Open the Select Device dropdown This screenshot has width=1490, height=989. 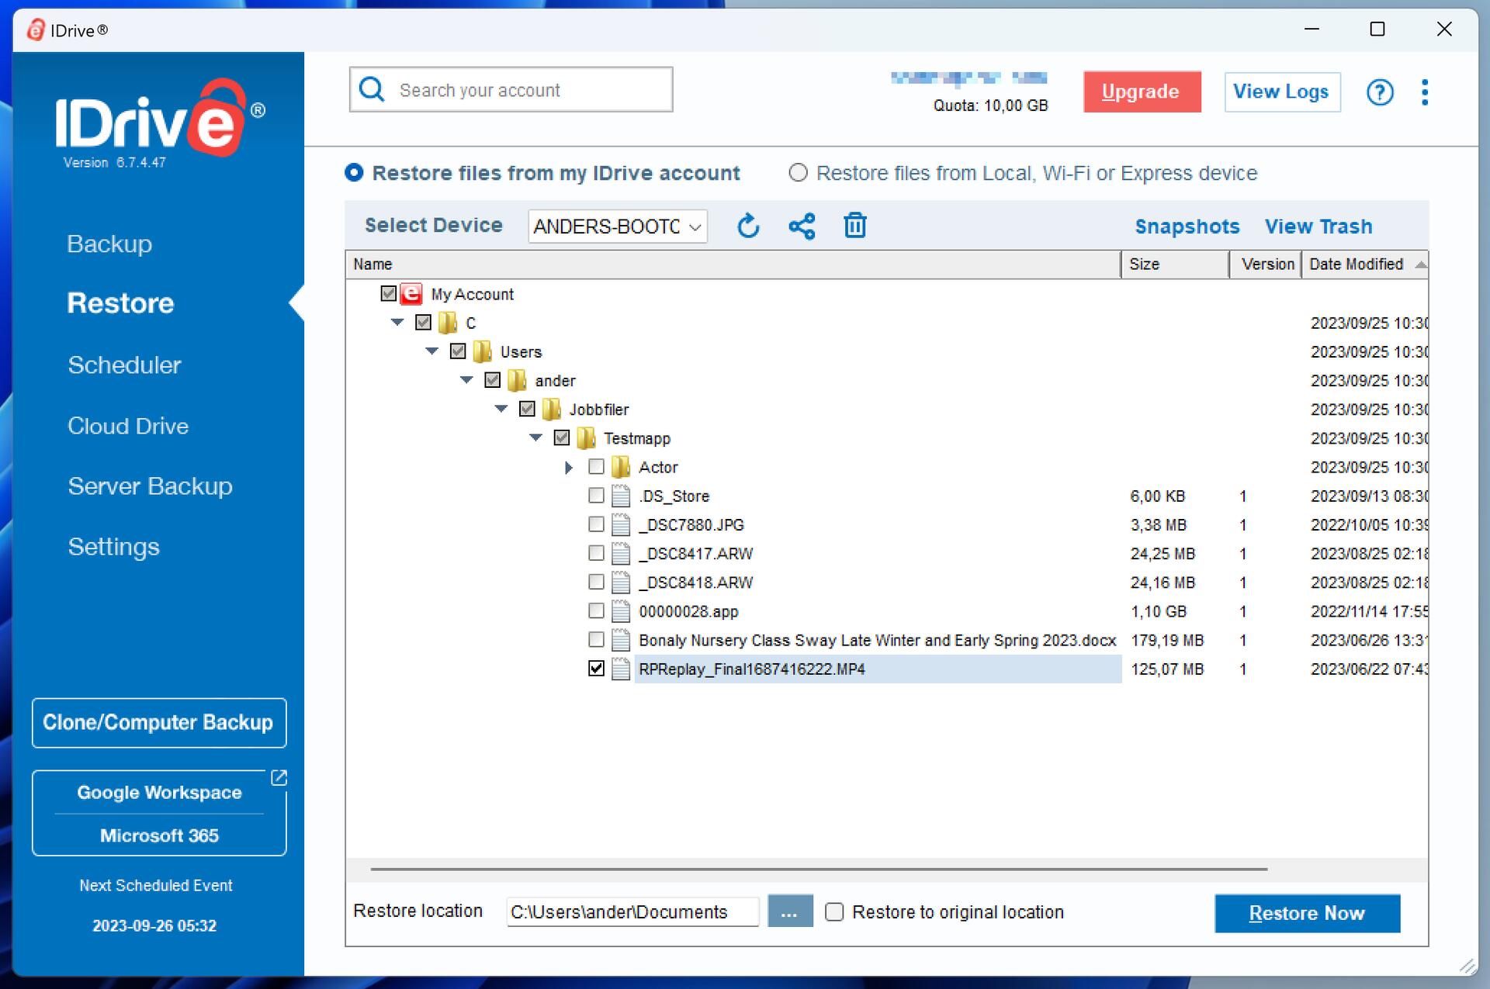(x=617, y=227)
